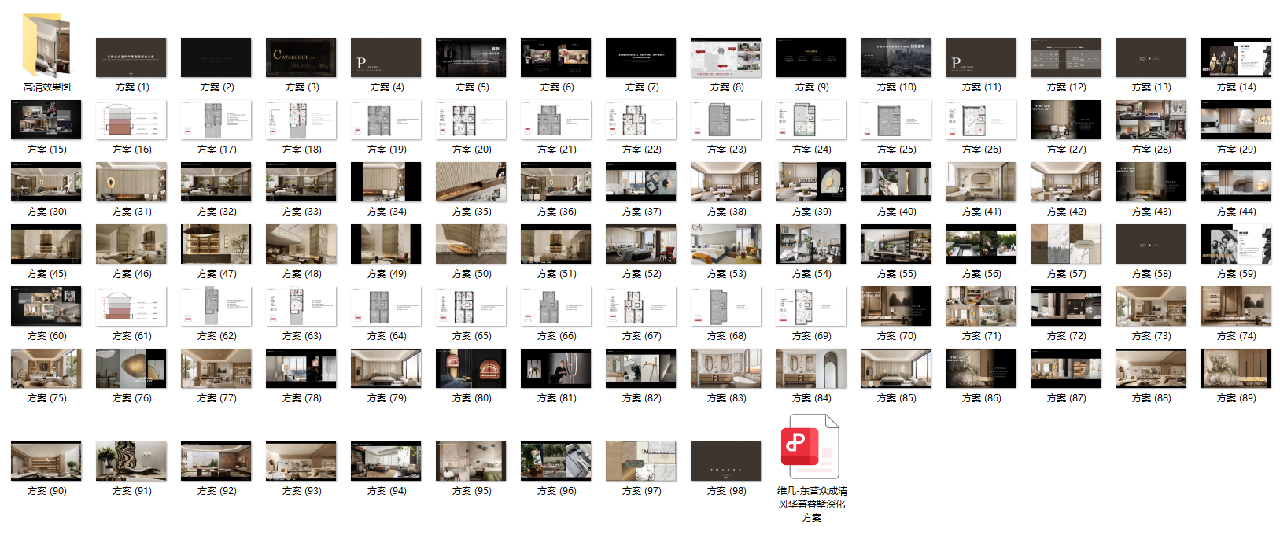1280x539 pixels.
Task: Open the 高清效果图 folder icon
Action: [x=46, y=46]
